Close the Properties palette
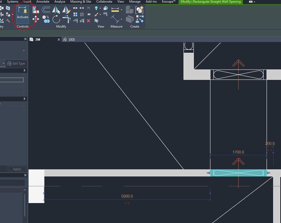Image resolution: width=281 pixels, height=223 pixels. [25, 39]
